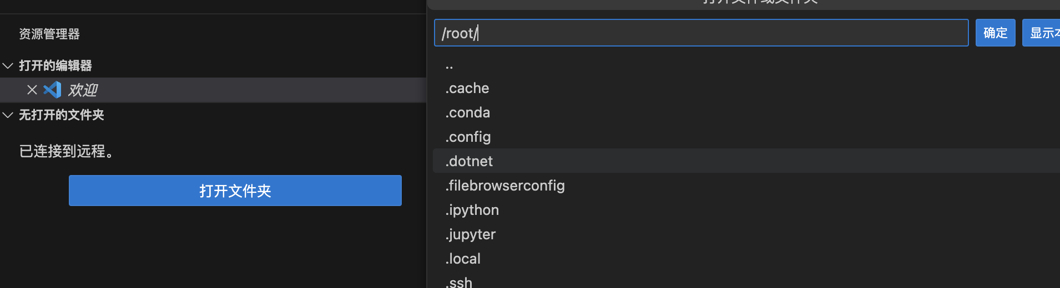Select the 欢迎 open editor item
Image resolution: width=1060 pixels, height=288 pixels.
click(x=83, y=90)
